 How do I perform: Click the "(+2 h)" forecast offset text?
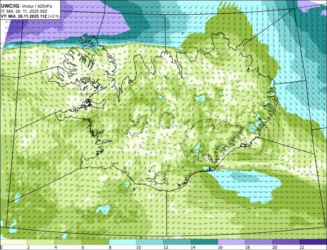54,16
